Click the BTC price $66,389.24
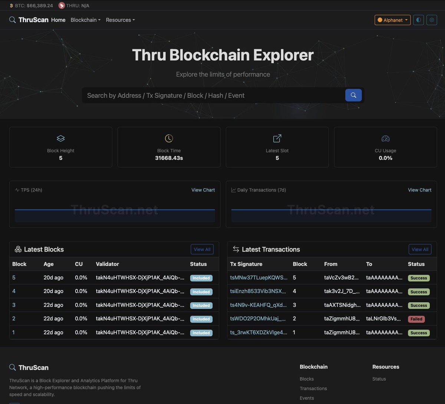This screenshot has width=445, height=404. [40, 6]
